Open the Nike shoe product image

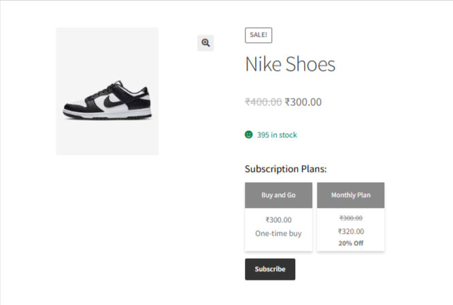tap(107, 91)
